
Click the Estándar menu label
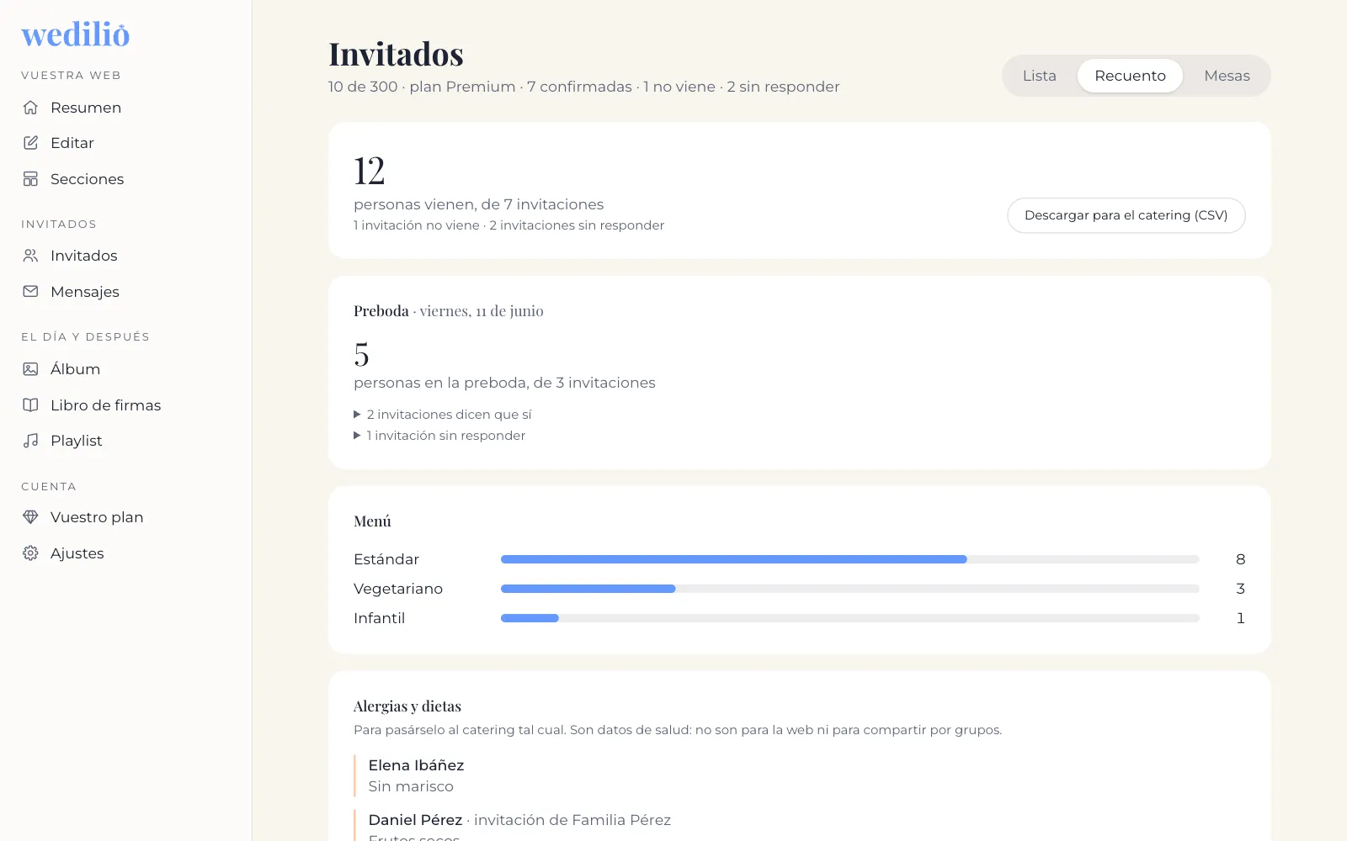click(386, 559)
